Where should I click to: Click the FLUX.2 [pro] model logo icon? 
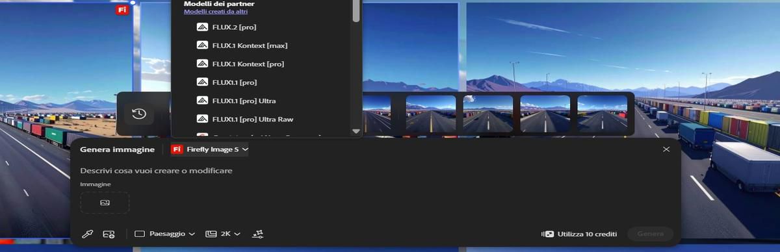point(201,27)
